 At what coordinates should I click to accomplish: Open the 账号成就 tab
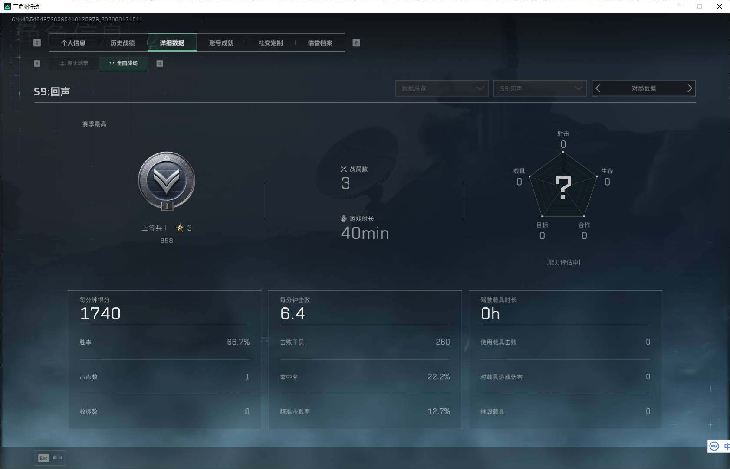221,43
